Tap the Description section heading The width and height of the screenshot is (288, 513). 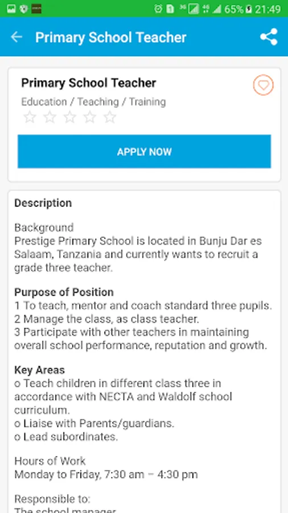pos(43,203)
